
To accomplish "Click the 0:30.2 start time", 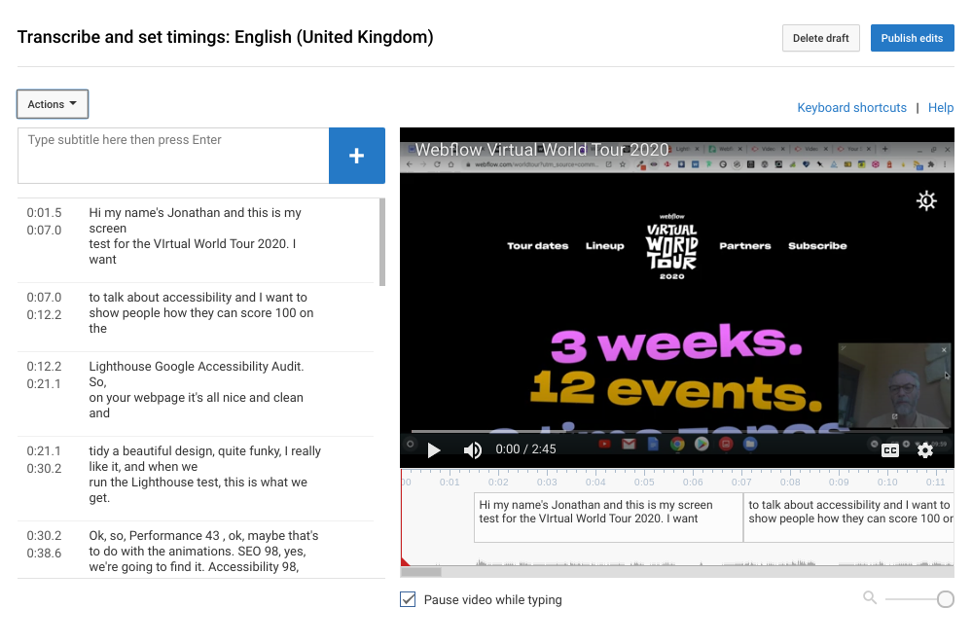I will [x=44, y=535].
